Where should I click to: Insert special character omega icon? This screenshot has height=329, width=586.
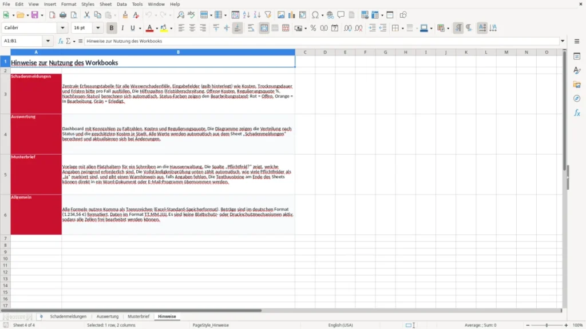(x=315, y=15)
